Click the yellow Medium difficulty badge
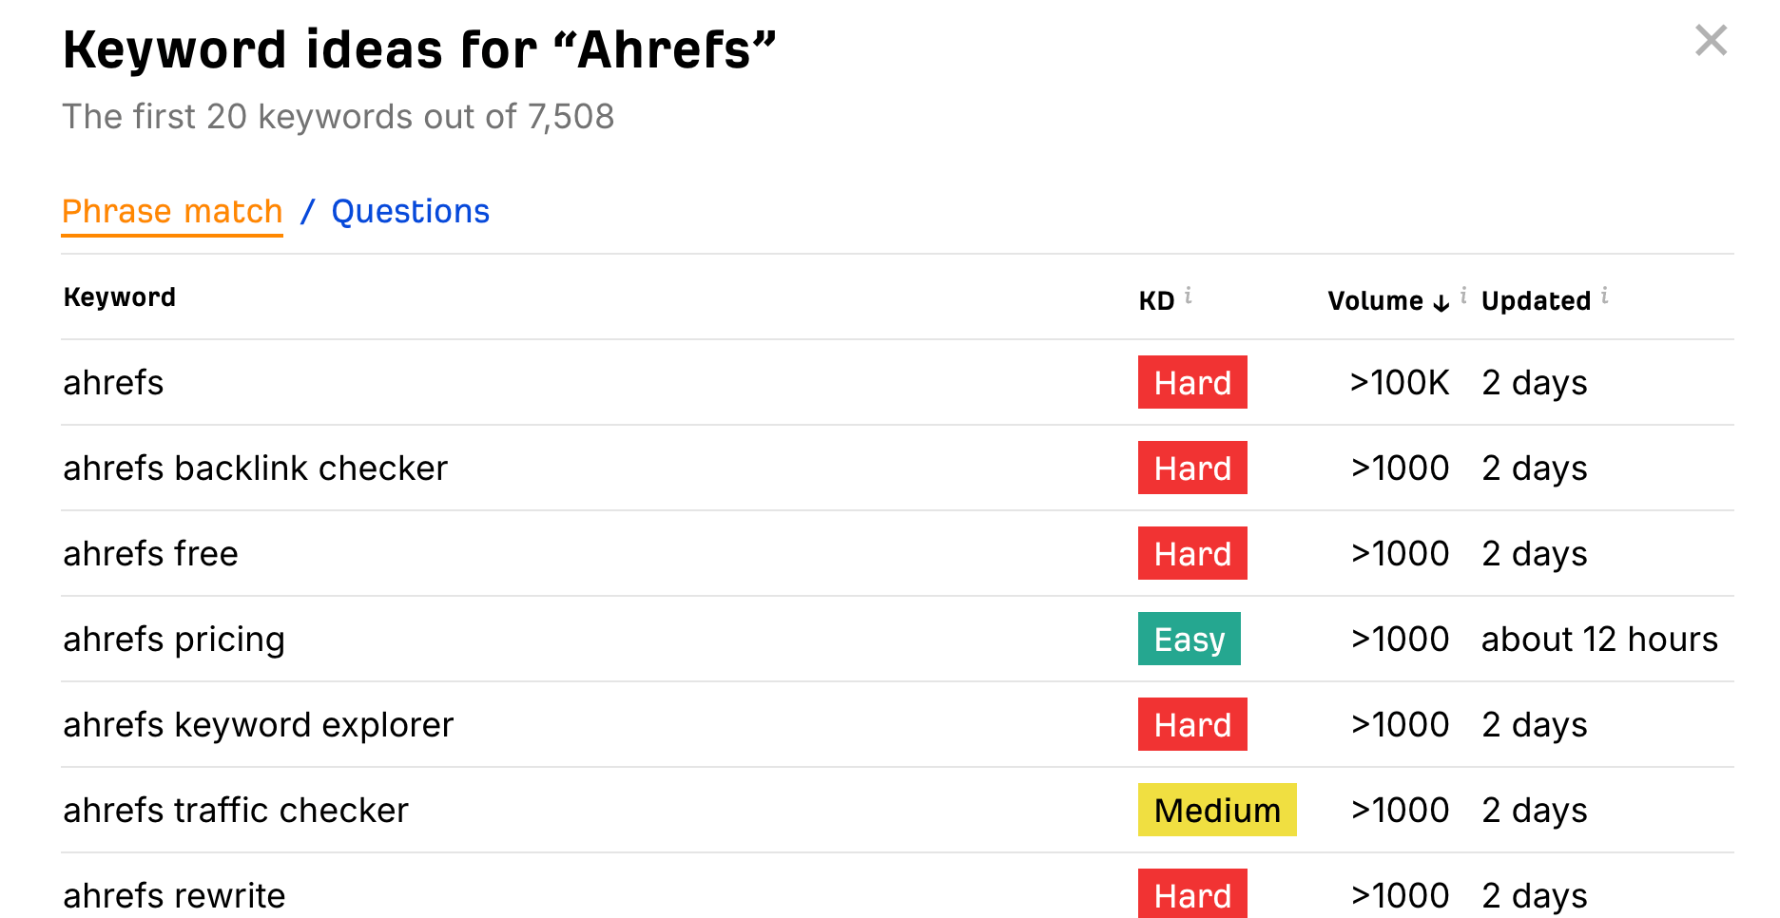This screenshot has height=918, width=1780. point(1216,810)
